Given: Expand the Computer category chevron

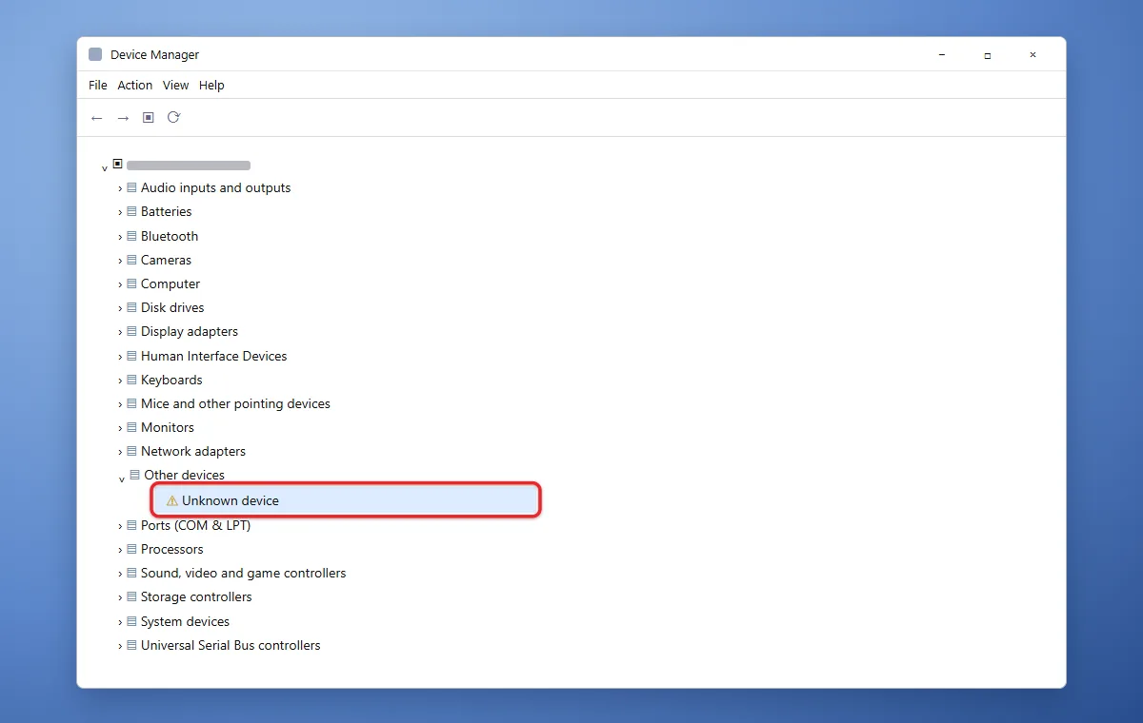Looking at the screenshot, I should (121, 284).
